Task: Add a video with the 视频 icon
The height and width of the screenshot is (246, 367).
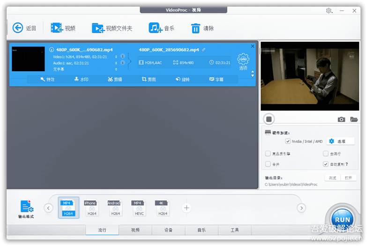Action: tap(57, 28)
